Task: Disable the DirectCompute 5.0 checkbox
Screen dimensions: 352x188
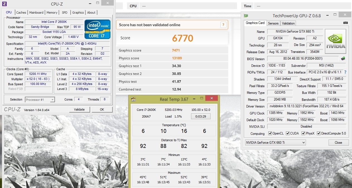Action: tap(319, 133)
